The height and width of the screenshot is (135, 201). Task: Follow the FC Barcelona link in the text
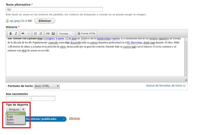point(134,42)
